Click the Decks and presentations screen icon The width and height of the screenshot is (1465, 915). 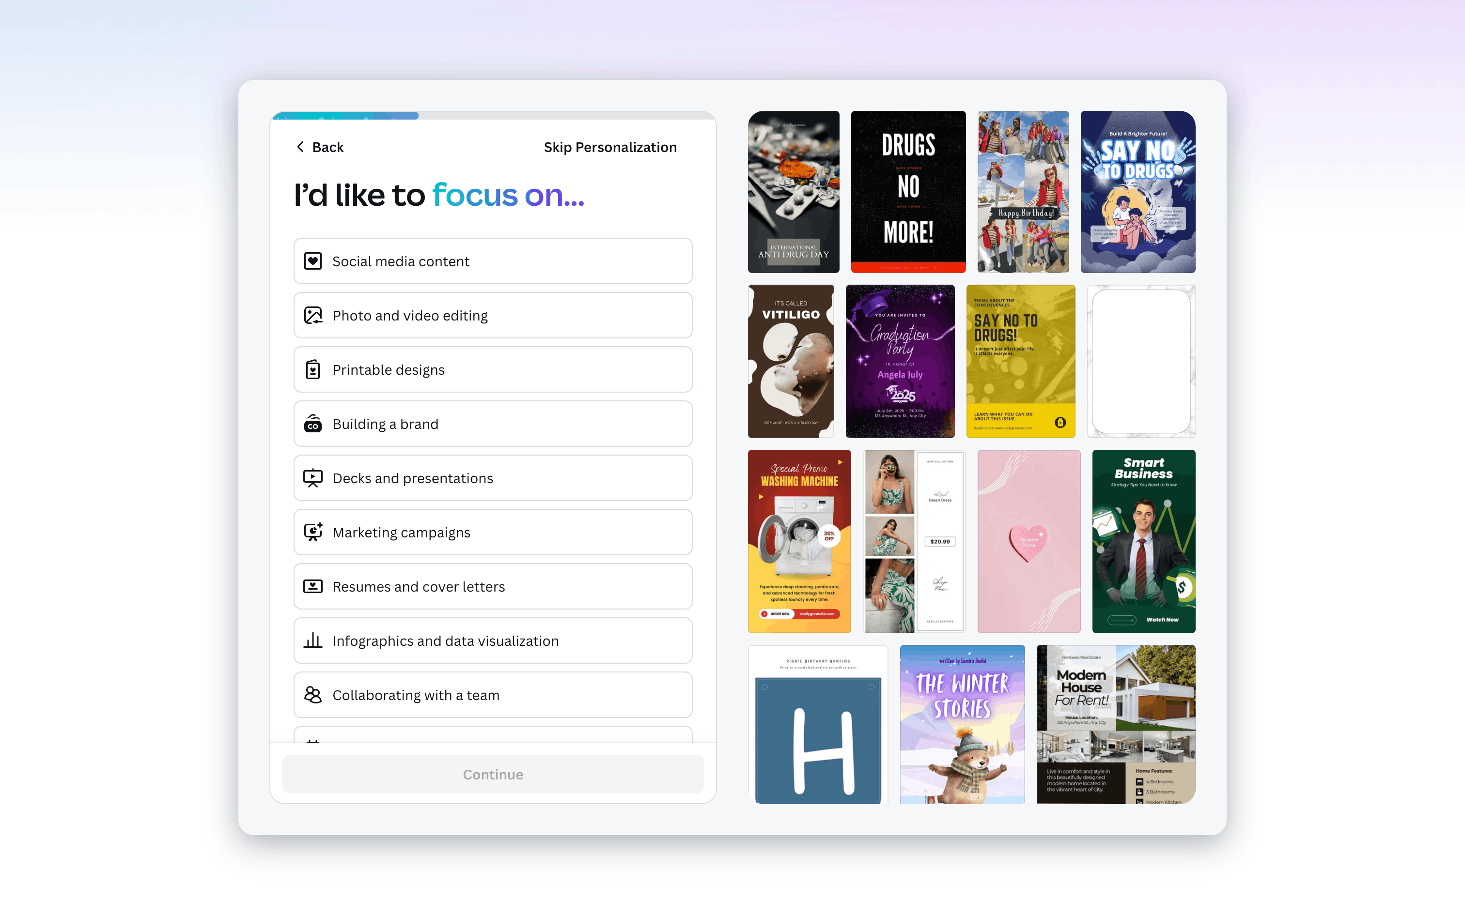click(312, 478)
